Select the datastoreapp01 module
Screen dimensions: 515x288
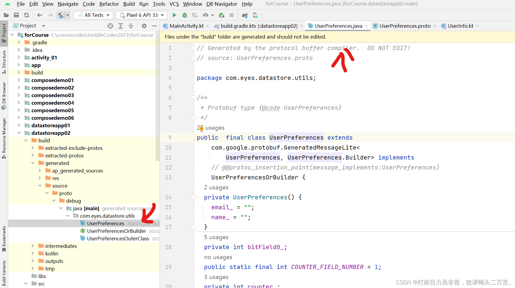[50, 125]
